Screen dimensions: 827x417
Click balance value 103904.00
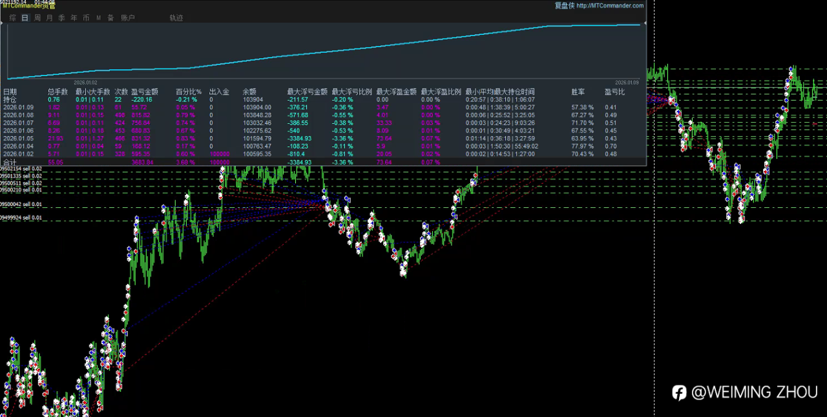[x=256, y=108]
